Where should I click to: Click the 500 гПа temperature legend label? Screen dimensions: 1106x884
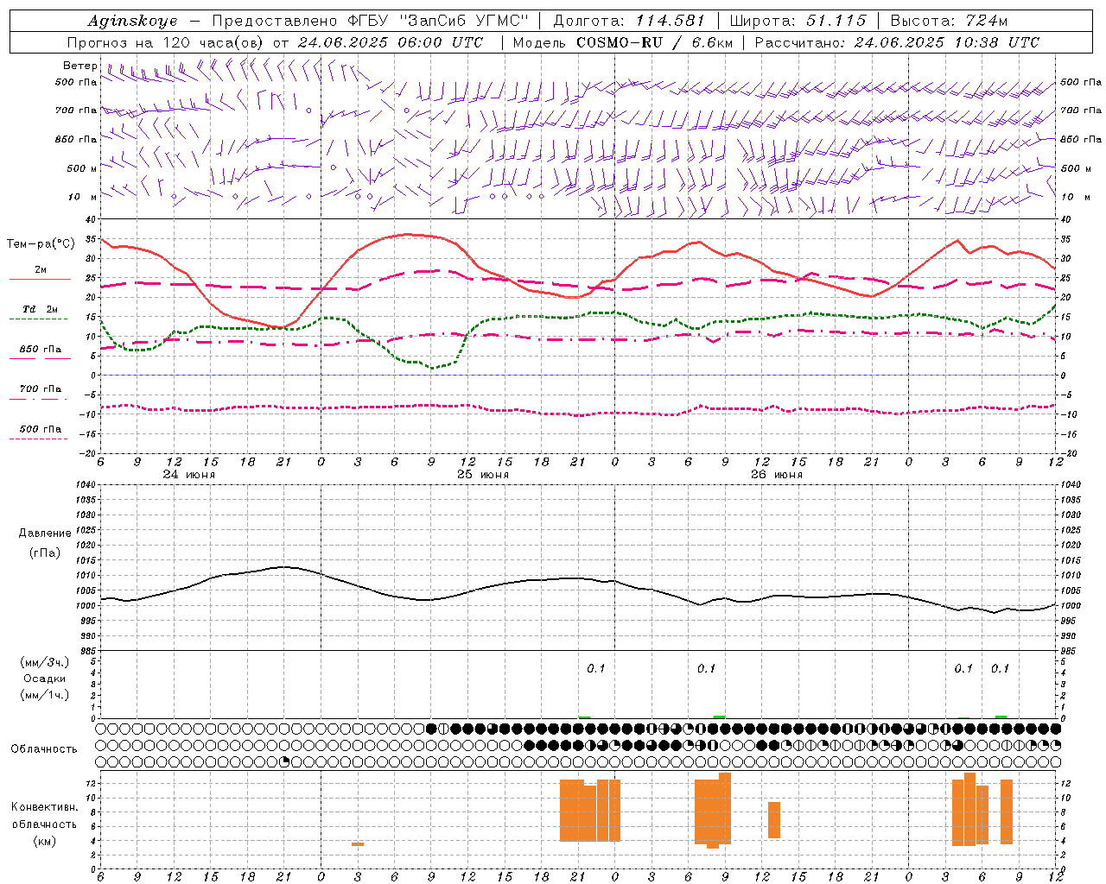tap(41, 429)
